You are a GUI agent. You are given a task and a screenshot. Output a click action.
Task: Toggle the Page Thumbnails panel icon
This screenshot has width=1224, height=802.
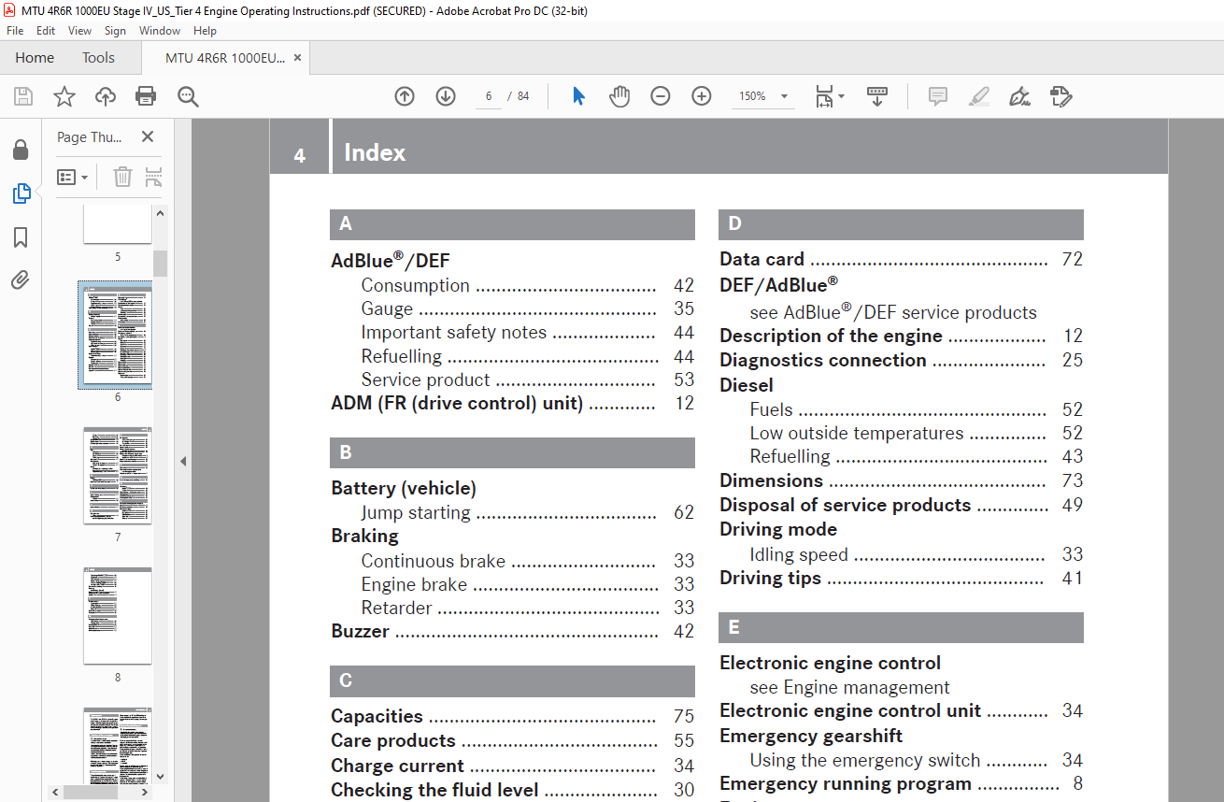click(x=21, y=193)
